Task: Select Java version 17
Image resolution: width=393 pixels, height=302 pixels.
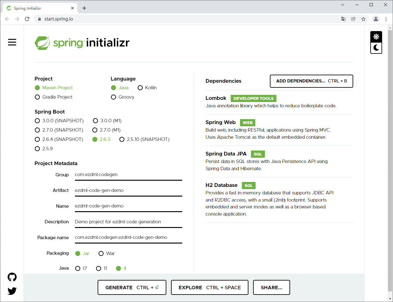Action: pyautogui.click(x=81, y=268)
